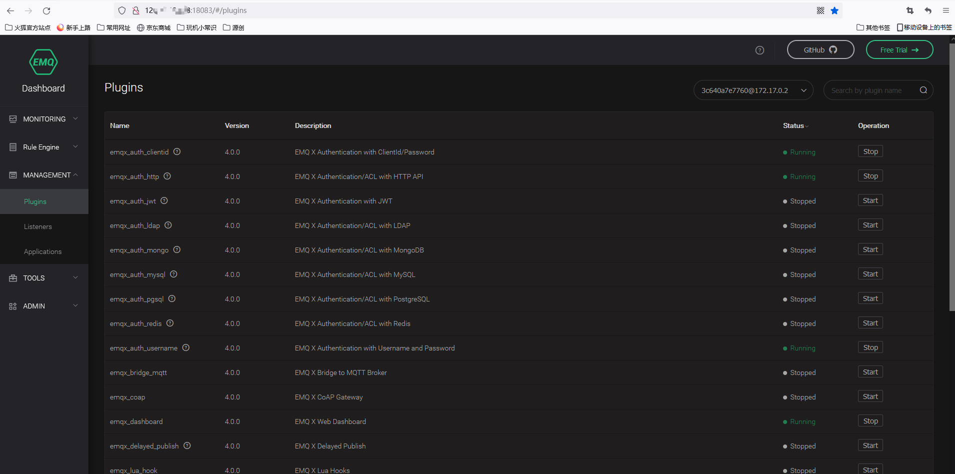
Task: Open help icon next to emqx_auth_jwt
Action: pos(164,200)
